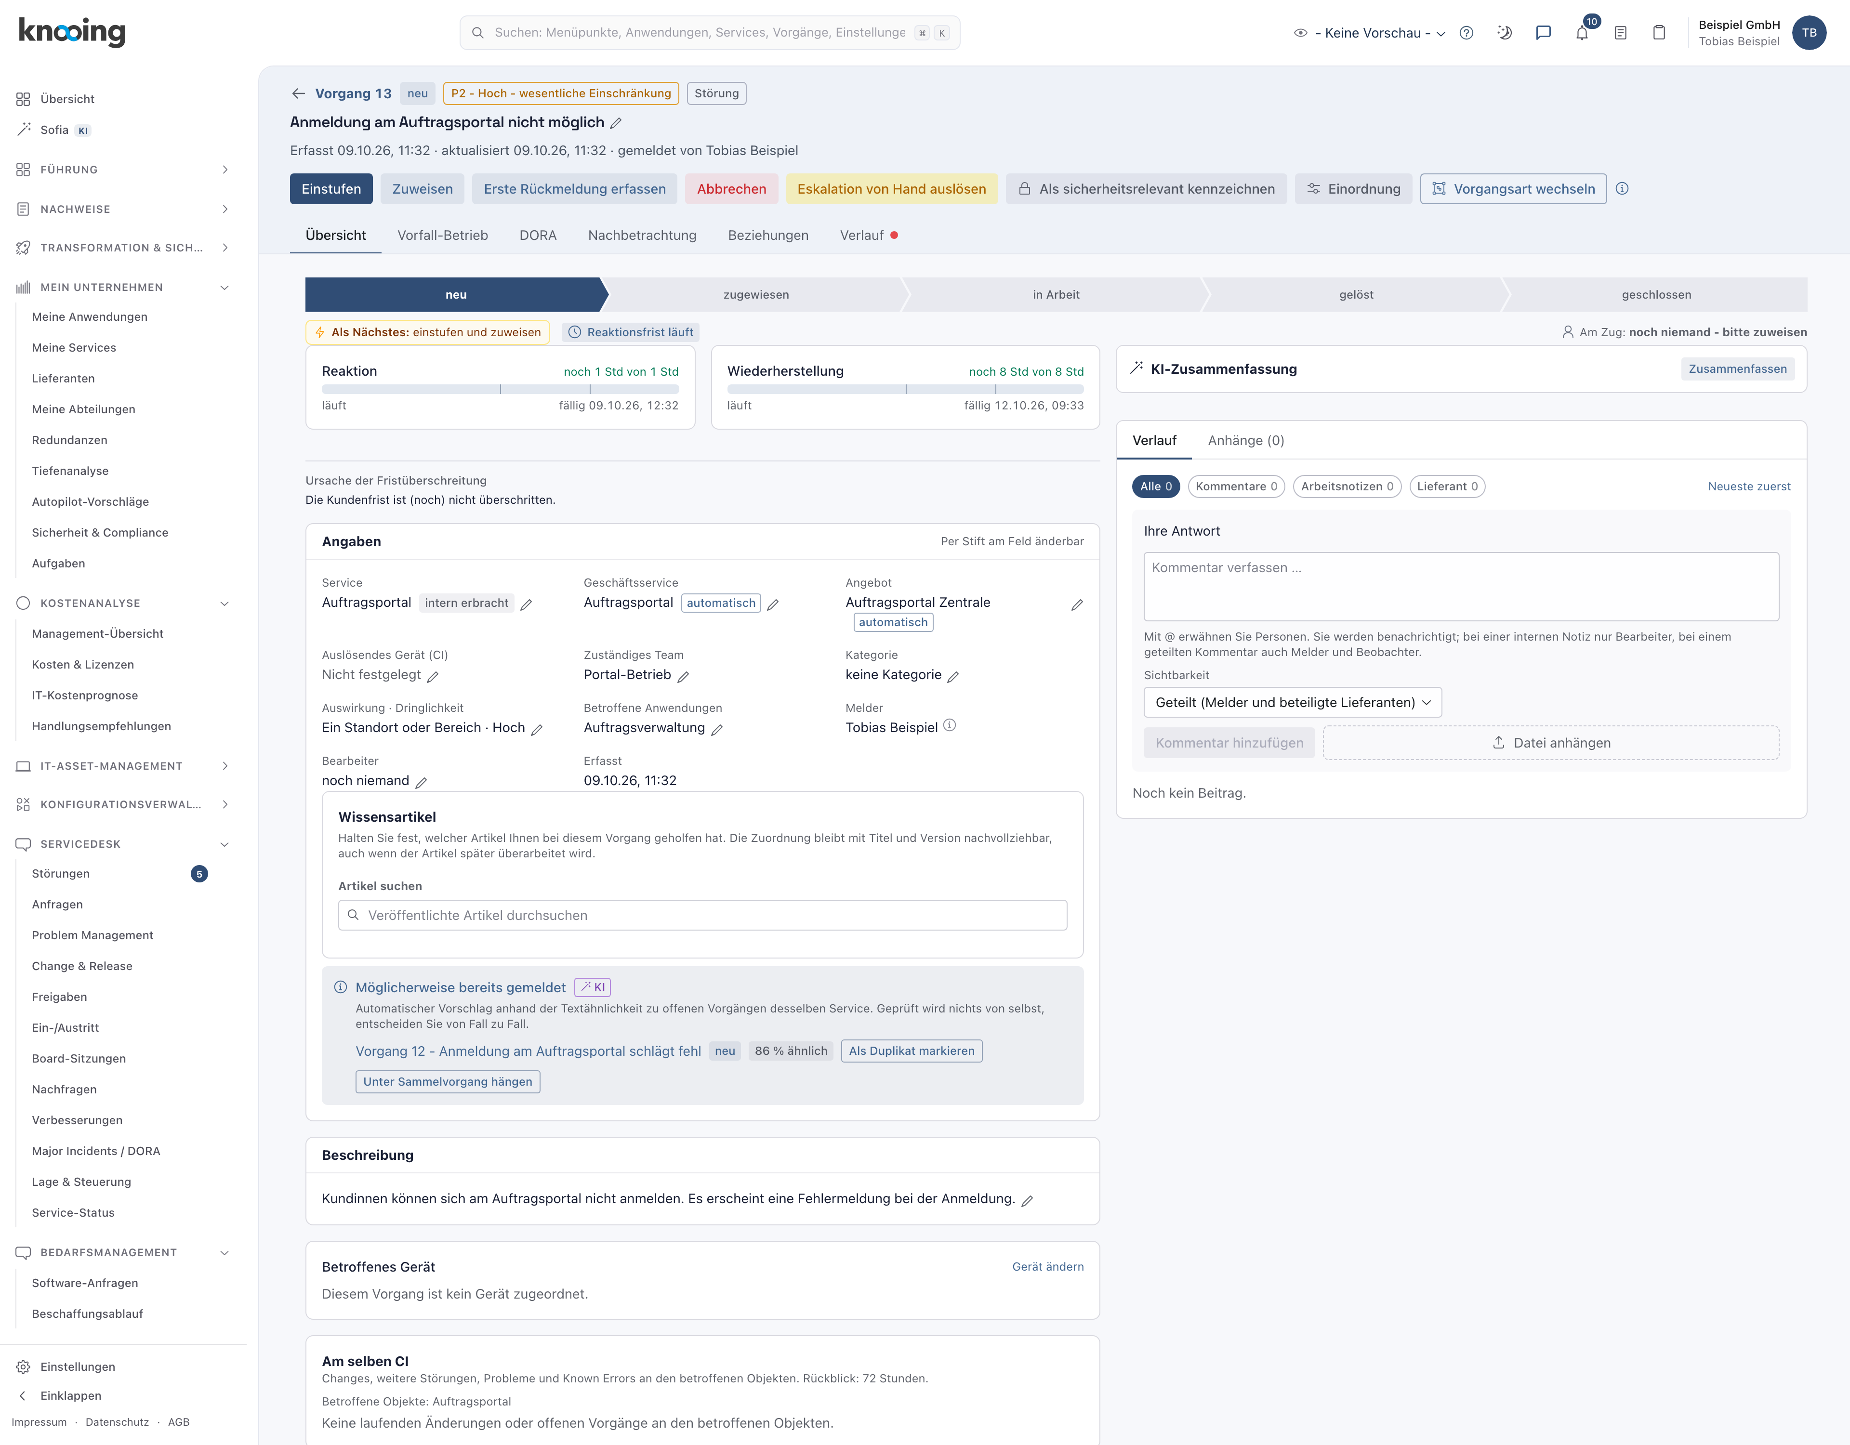The width and height of the screenshot is (1850, 1445).
Task: Toggle the Lieferant 0 filter pill
Action: pos(1447,486)
